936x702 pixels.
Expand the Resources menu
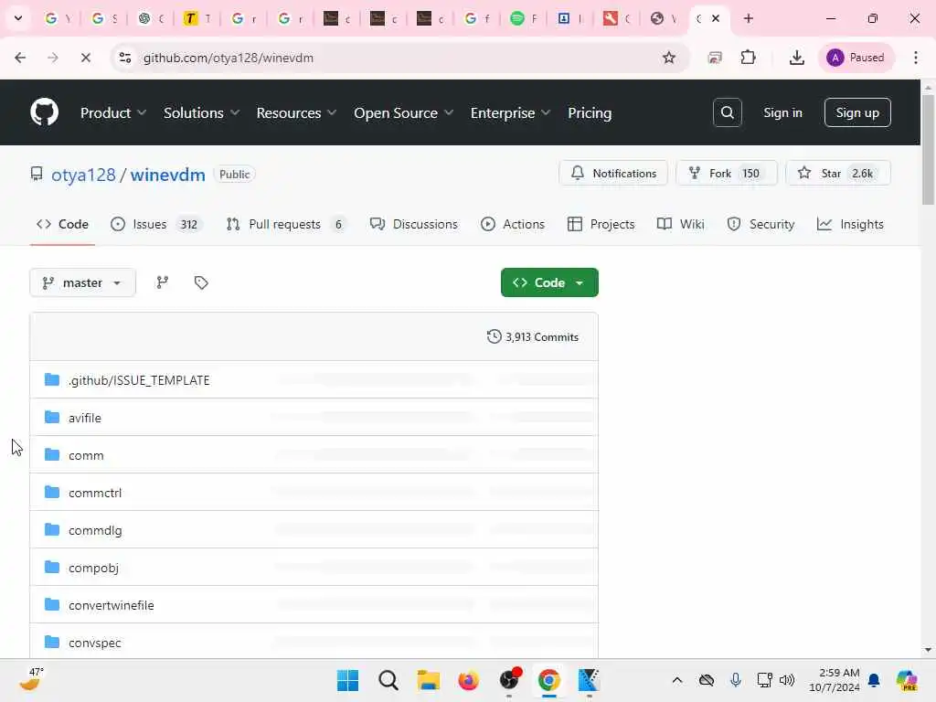tap(296, 112)
